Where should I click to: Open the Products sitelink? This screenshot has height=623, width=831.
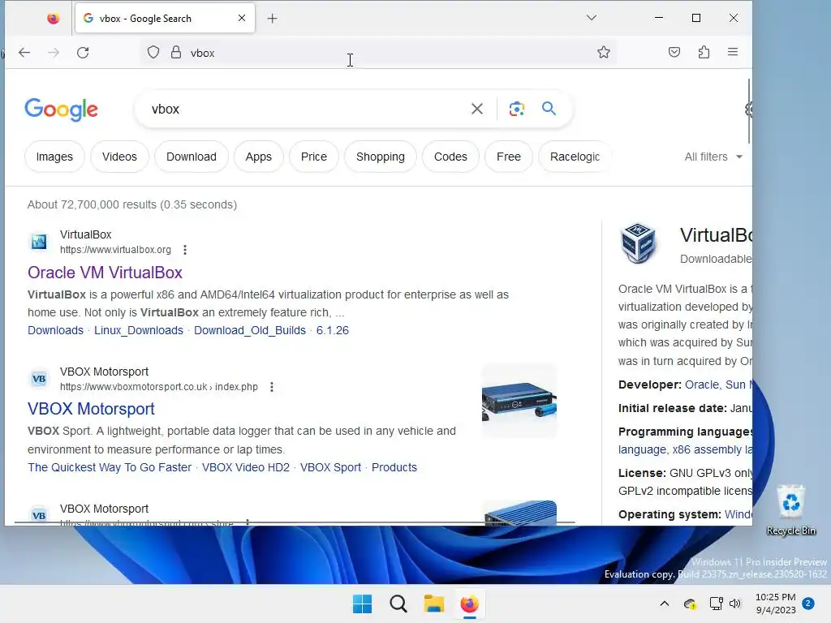[x=394, y=467]
